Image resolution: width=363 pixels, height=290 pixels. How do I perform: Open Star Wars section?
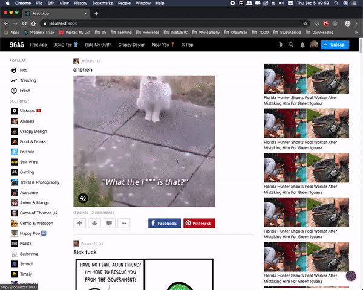[24, 162]
